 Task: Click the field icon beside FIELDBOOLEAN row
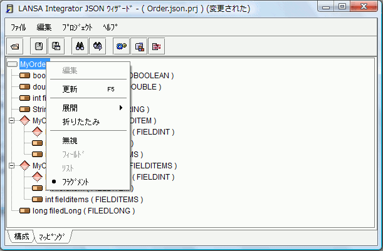(24, 75)
